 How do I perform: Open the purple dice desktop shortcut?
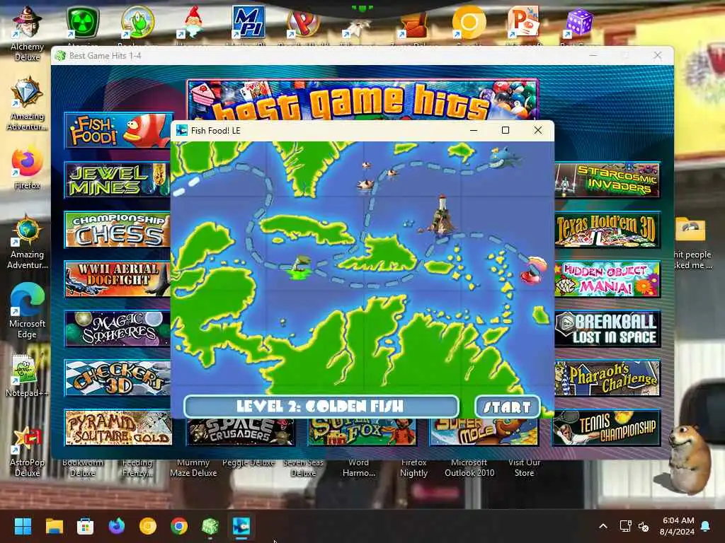tap(579, 22)
